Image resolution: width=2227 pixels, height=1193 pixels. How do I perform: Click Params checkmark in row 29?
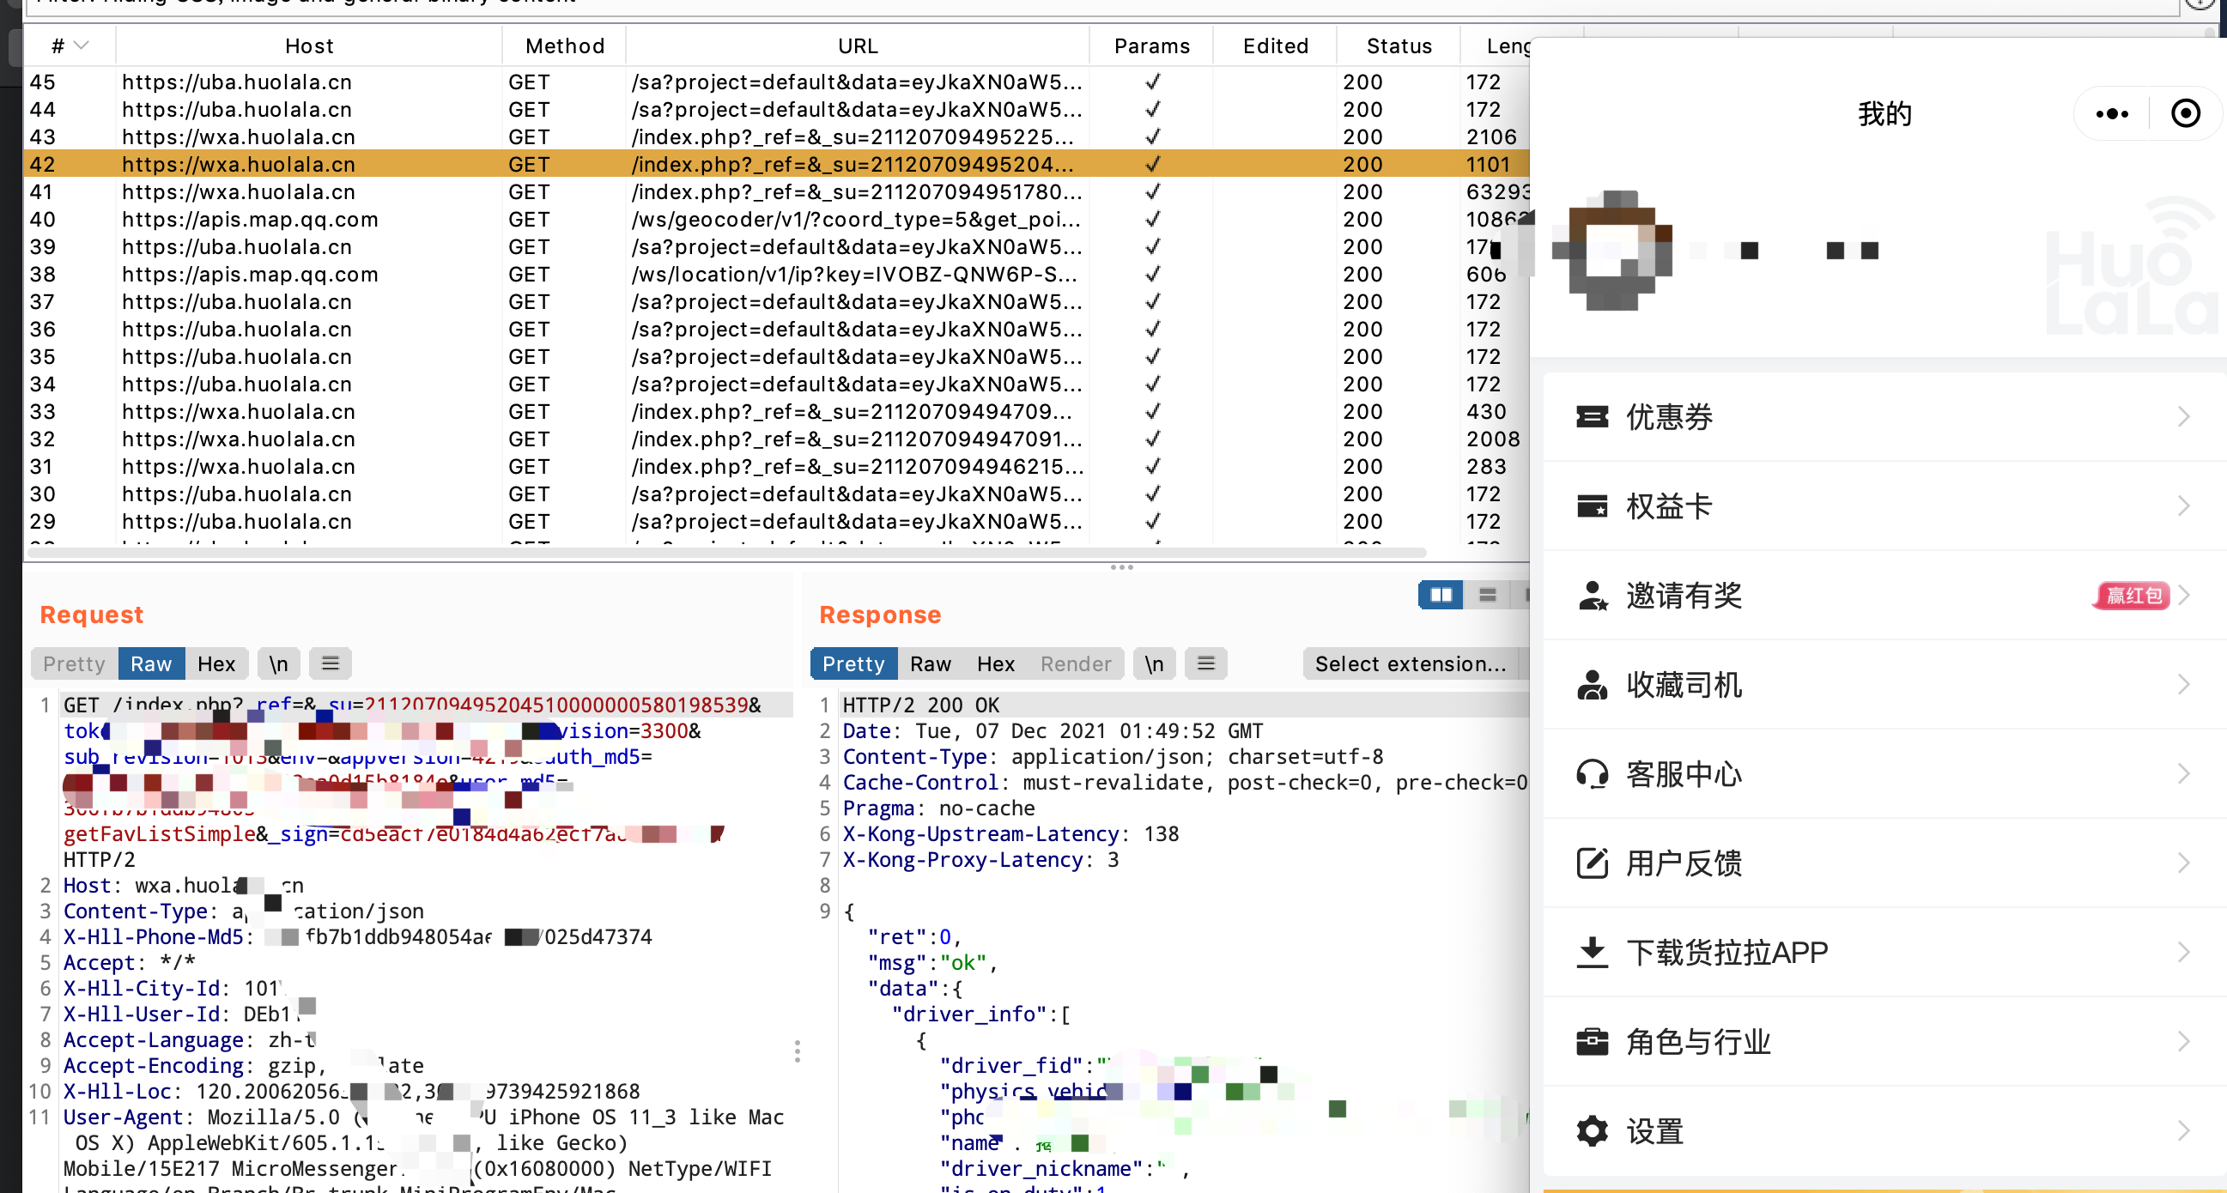(1151, 521)
